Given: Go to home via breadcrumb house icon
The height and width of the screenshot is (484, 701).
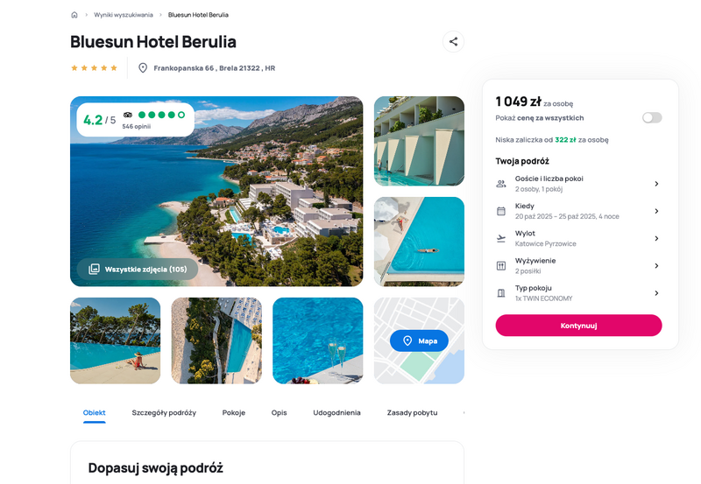Looking at the screenshot, I should pyautogui.click(x=74, y=15).
